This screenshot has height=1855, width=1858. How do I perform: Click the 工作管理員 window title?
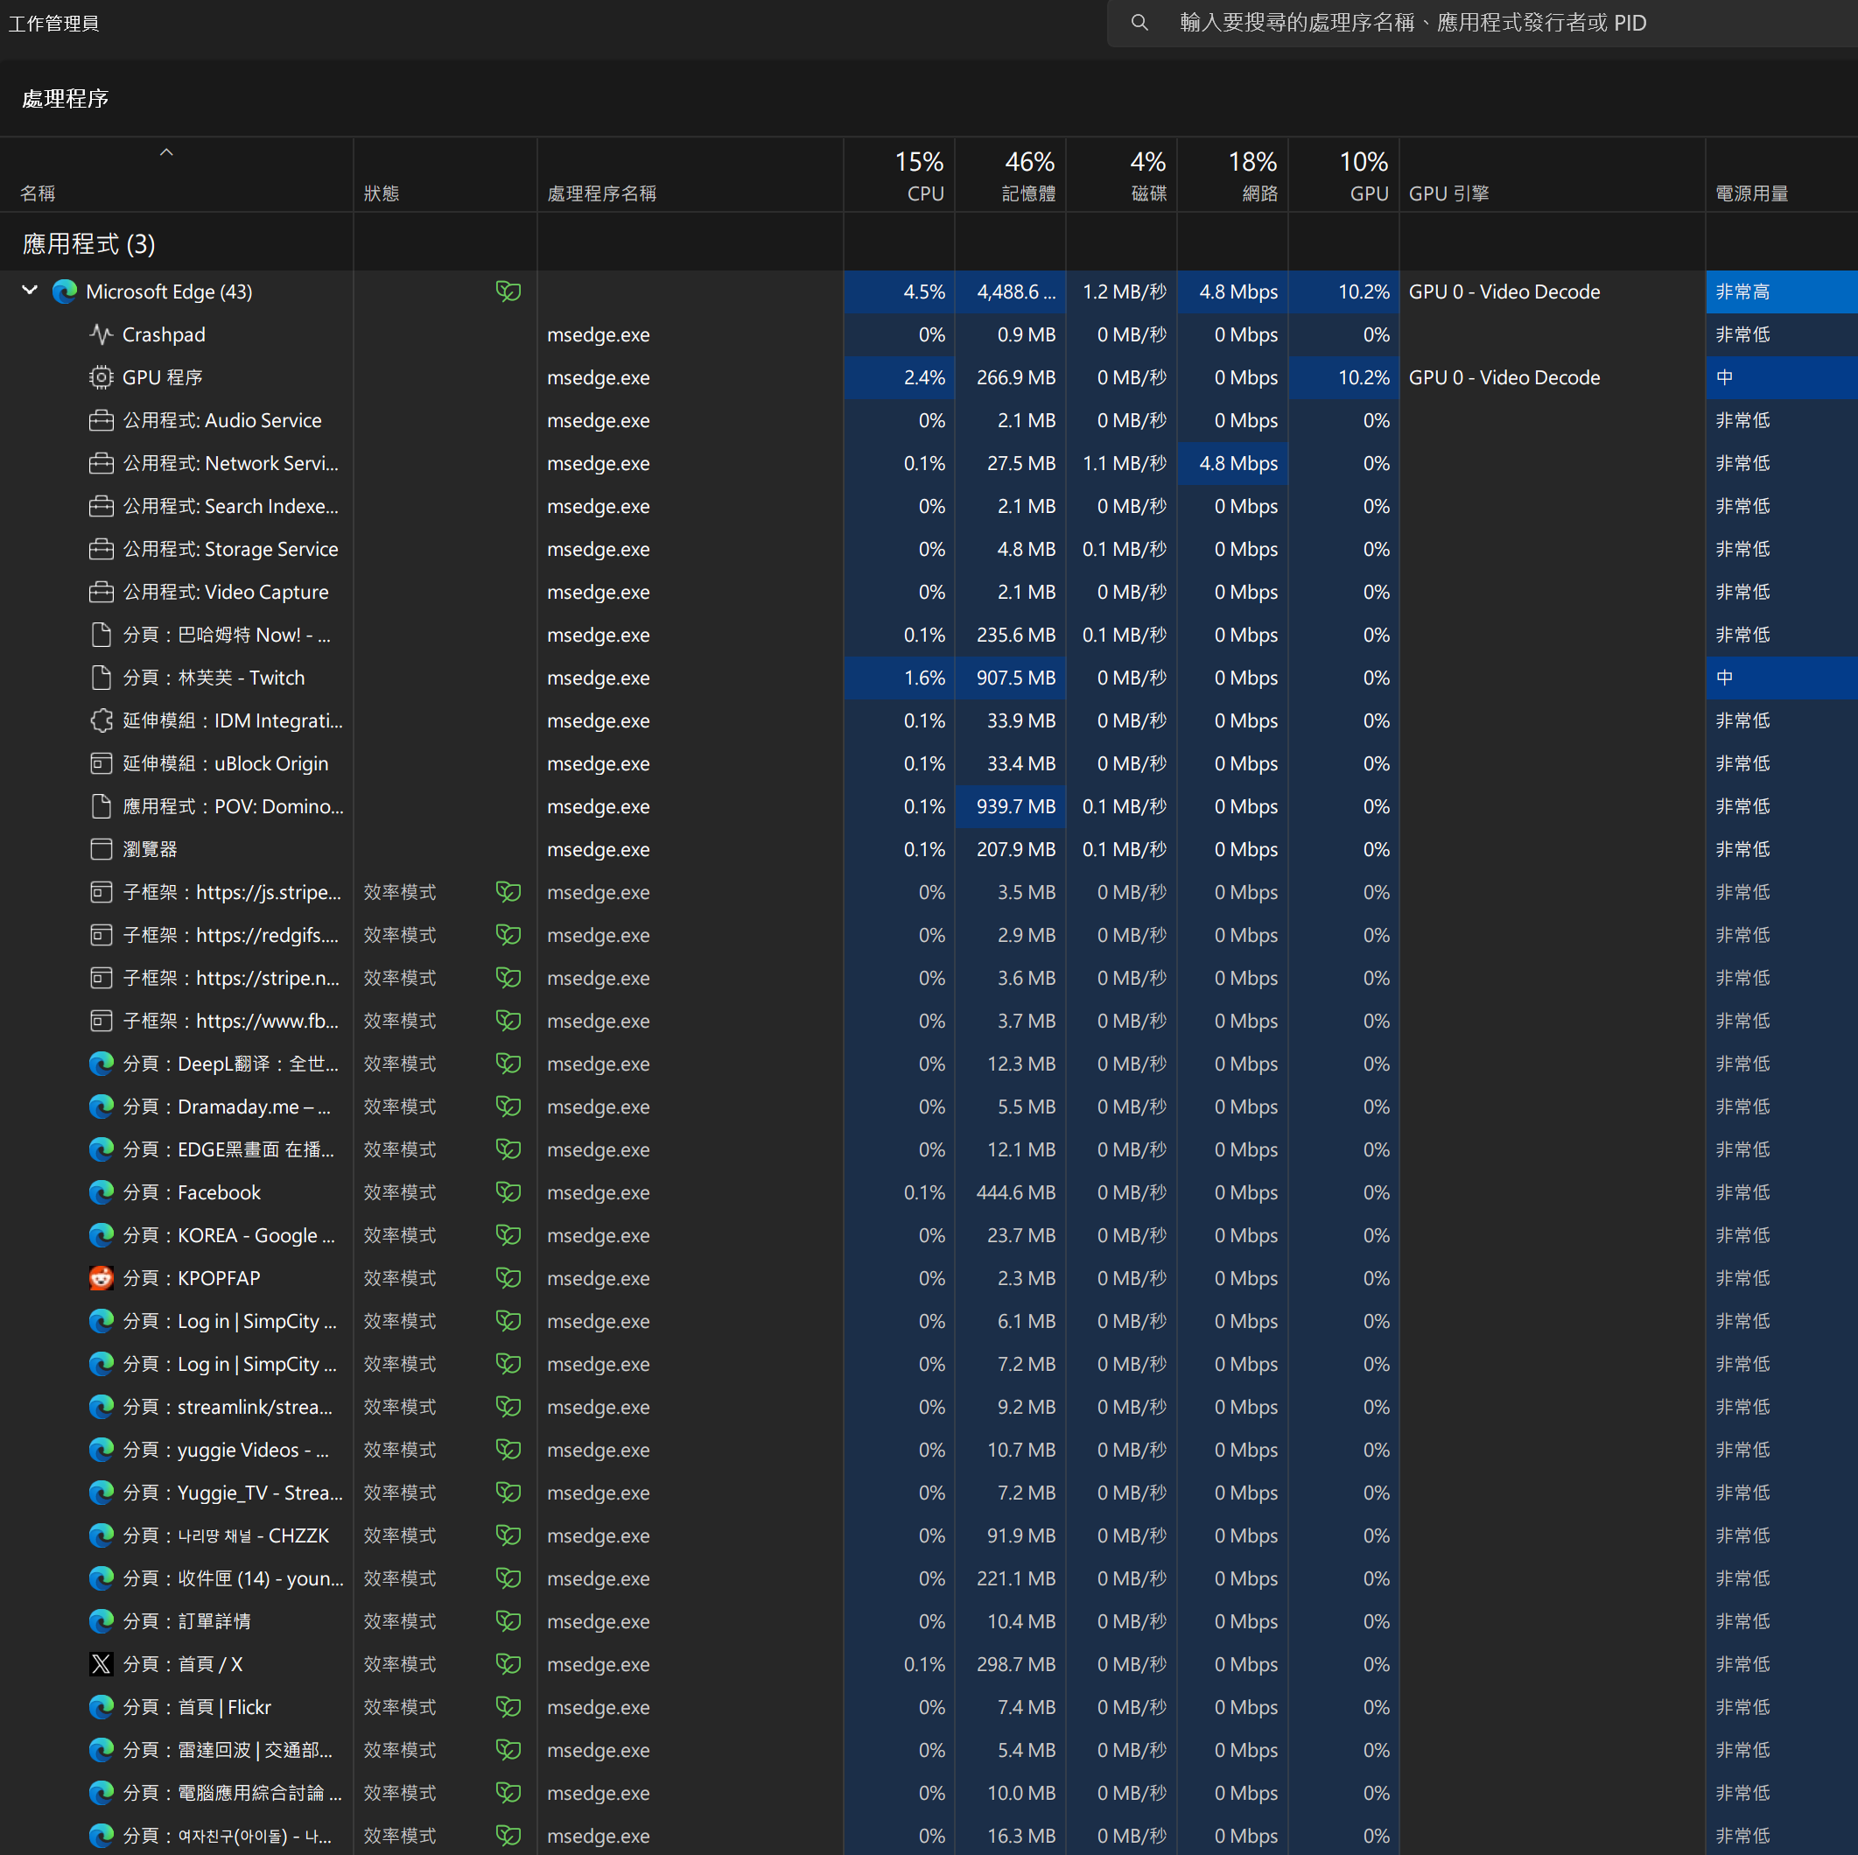54,23
